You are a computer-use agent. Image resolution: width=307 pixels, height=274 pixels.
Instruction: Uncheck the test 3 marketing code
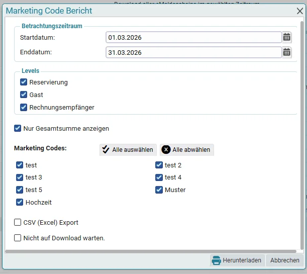click(20, 177)
